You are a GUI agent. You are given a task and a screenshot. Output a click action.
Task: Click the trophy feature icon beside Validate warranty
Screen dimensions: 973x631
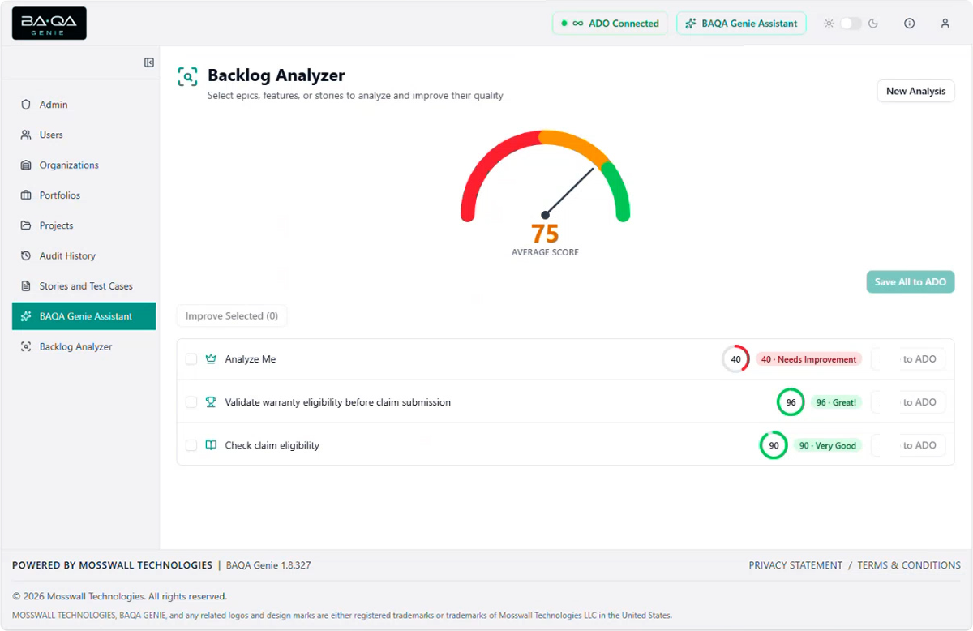211,402
